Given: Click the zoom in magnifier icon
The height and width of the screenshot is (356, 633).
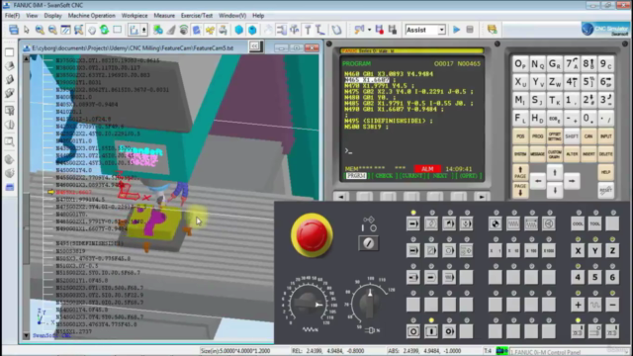Looking at the screenshot, I should point(40,30).
